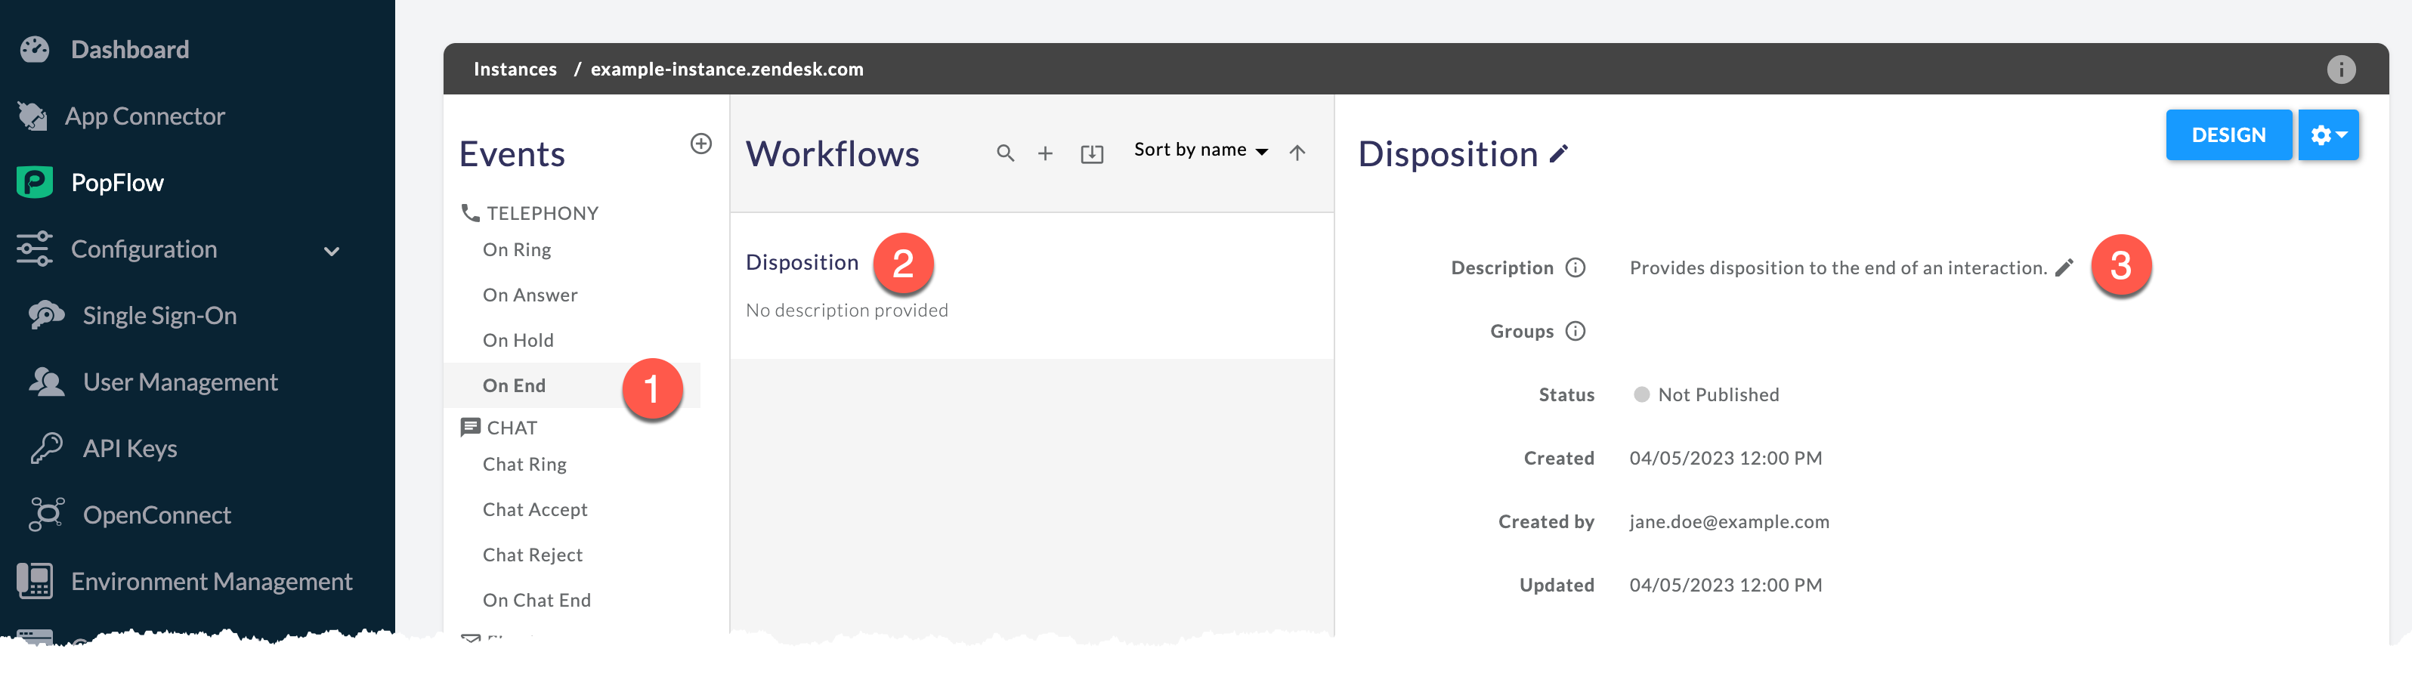Edit the Disposition title pencil icon

pos(1558,154)
